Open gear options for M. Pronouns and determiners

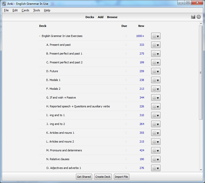pyautogui.click(x=156, y=150)
